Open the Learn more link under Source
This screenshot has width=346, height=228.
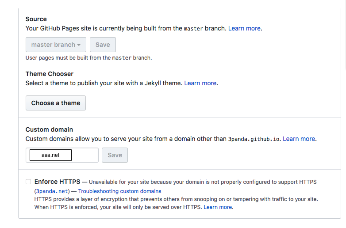[244, 28]
